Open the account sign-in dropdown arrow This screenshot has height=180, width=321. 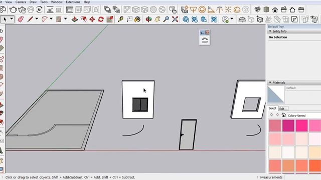[232, 19]
